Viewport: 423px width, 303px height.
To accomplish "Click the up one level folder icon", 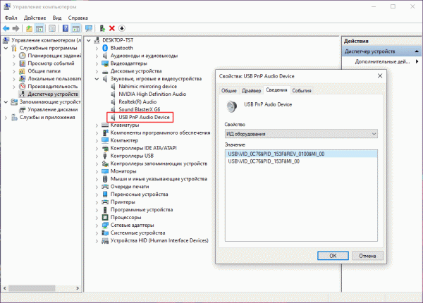I will click(29, 29).
